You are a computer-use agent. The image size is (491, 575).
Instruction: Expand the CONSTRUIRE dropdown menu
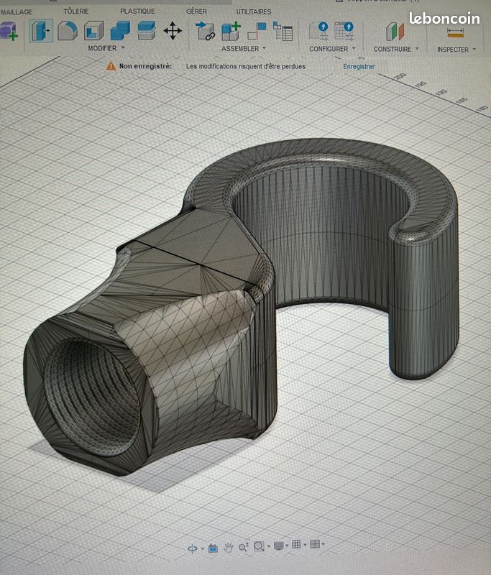click(396, 49)
